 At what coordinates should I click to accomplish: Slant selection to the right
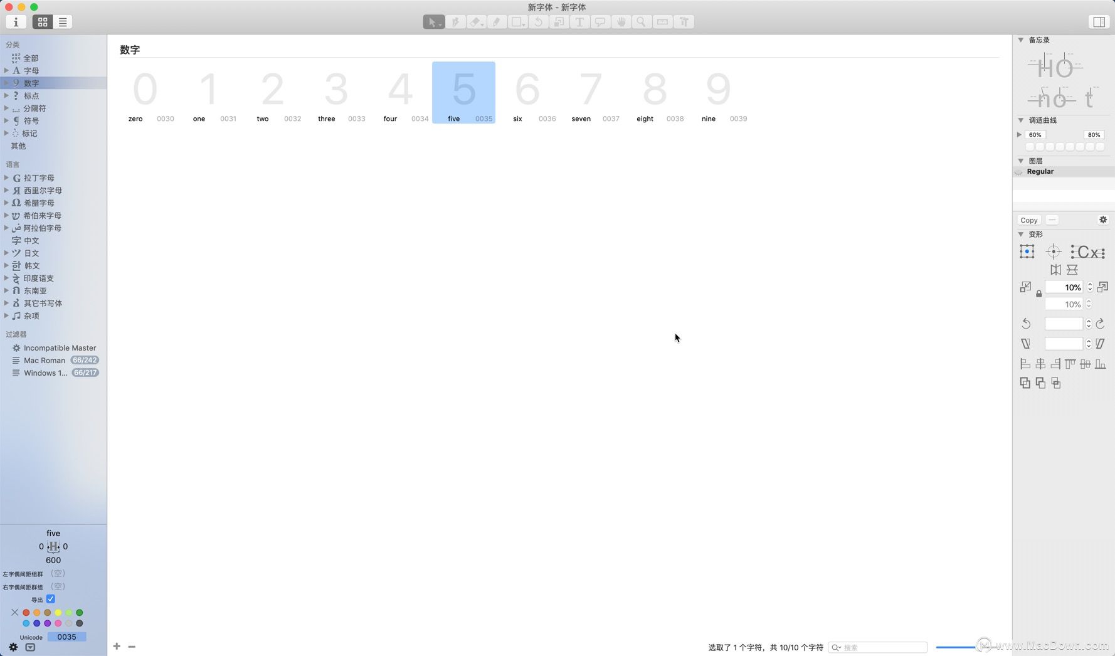(1101, 344)
